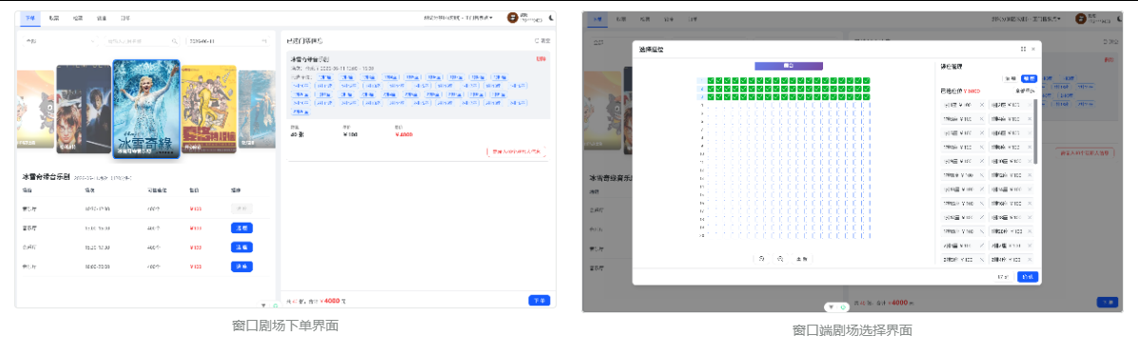The width and height of the screenshot is (1138, 356).
Task: Click the ¥4000 total amount in the footer
Action: 329,300
